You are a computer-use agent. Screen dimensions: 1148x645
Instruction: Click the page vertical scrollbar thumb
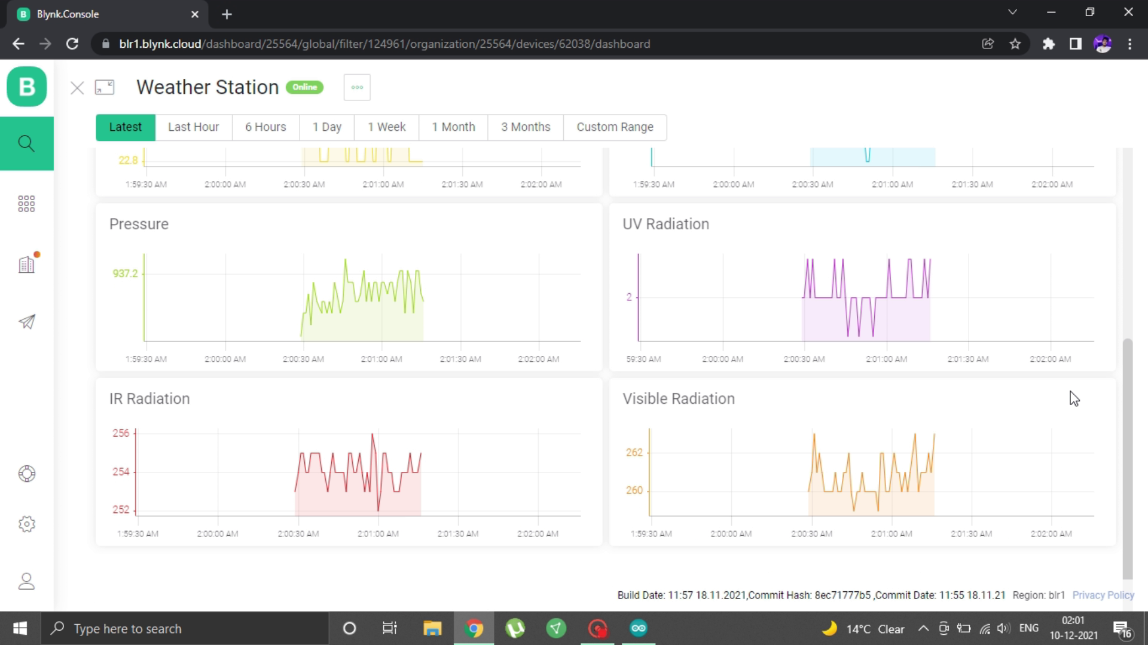tap(1128, 459)
